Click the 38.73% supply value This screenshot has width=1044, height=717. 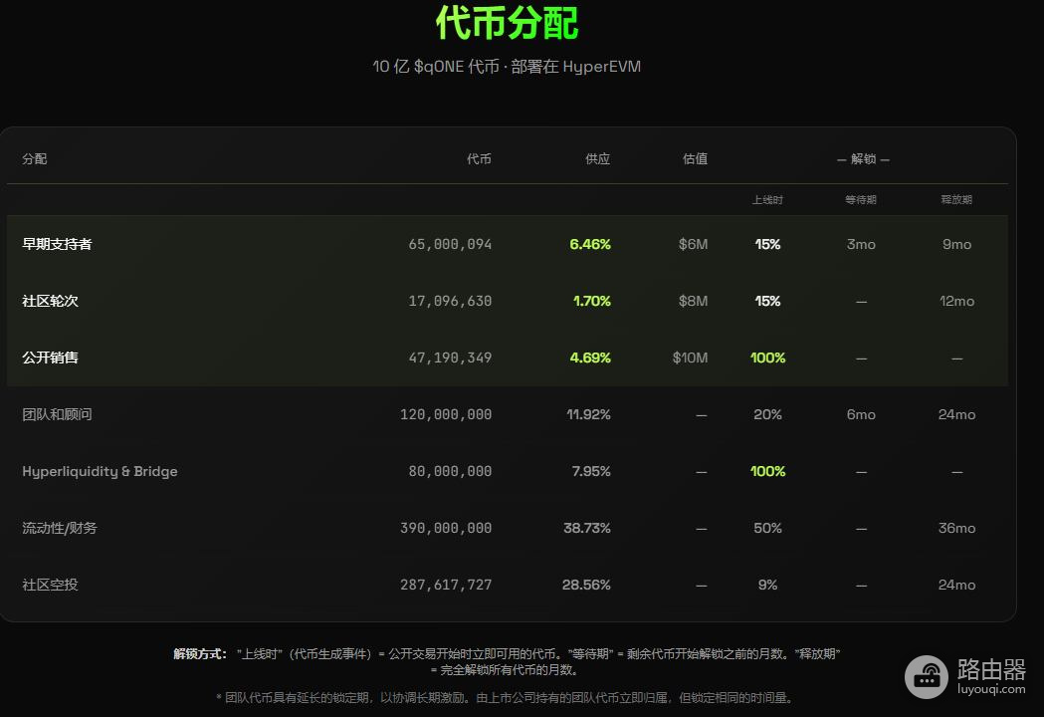(587, 528)
